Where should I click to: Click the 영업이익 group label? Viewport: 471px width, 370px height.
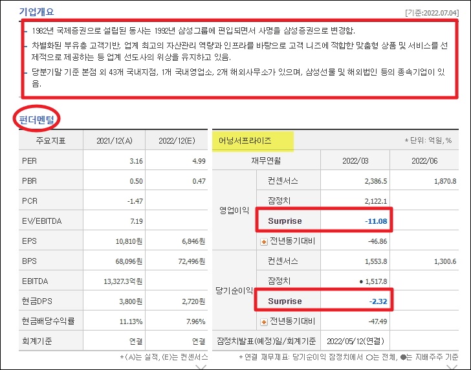234,210
